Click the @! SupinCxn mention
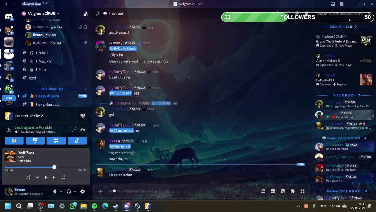Screen dimensions: 376x212 click(121, 130)
